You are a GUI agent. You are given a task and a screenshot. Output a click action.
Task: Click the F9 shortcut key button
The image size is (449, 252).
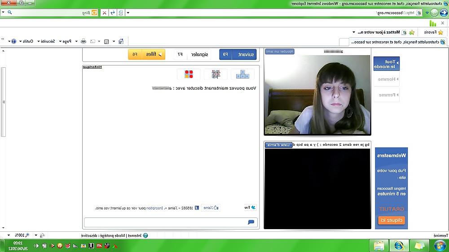[226, 54]
